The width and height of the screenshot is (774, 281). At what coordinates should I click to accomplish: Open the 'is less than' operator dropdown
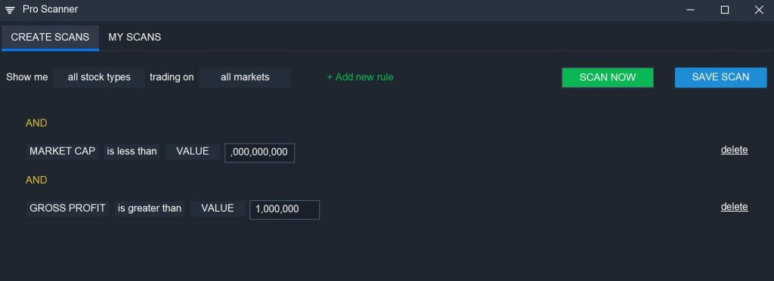(x=132, y=152)
